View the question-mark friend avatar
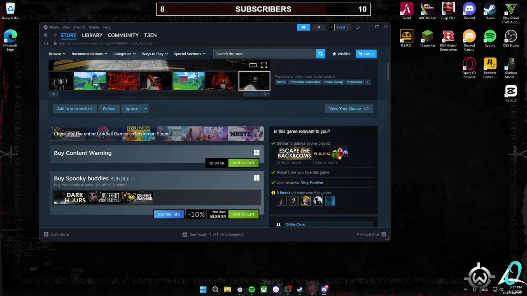Image resolution: width=527 pixels, height=296 pixels. coord(293,201)
